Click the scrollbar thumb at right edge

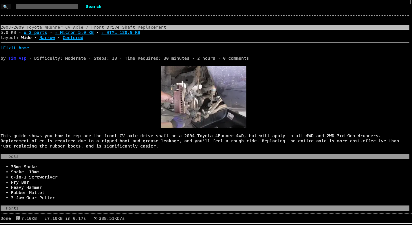(411, 2)
